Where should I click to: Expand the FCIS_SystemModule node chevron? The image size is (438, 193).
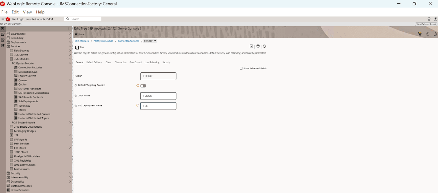pos(70,122)
